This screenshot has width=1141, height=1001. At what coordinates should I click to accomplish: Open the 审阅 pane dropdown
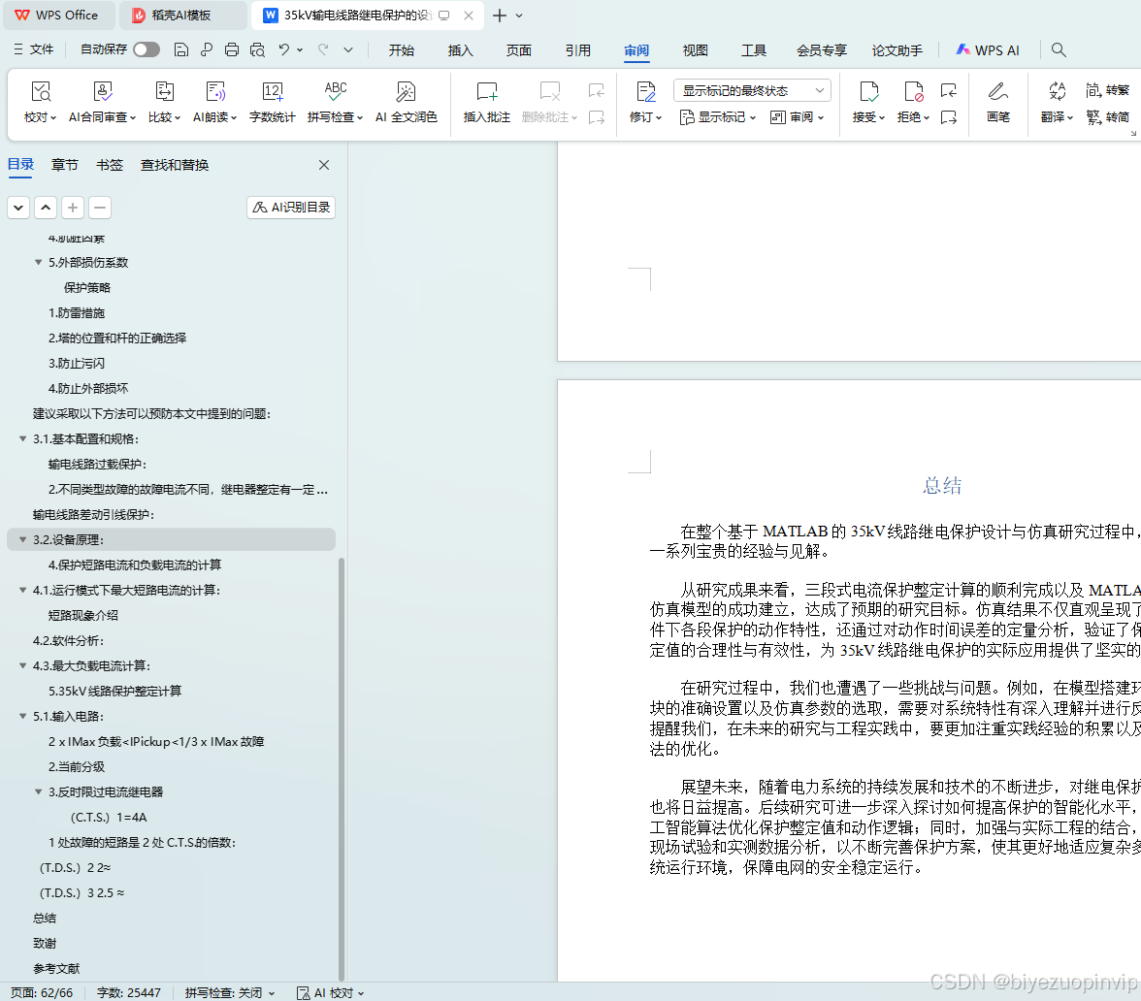click(796, 117)
